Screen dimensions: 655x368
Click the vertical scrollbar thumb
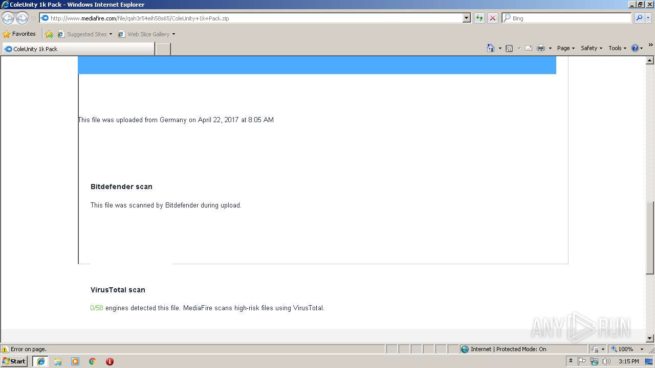coord(650,238)
